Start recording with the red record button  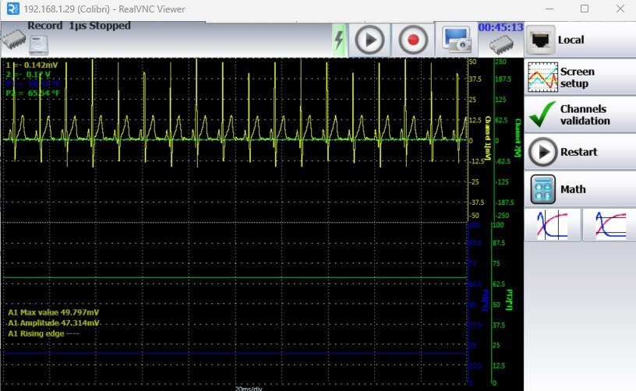413,40
